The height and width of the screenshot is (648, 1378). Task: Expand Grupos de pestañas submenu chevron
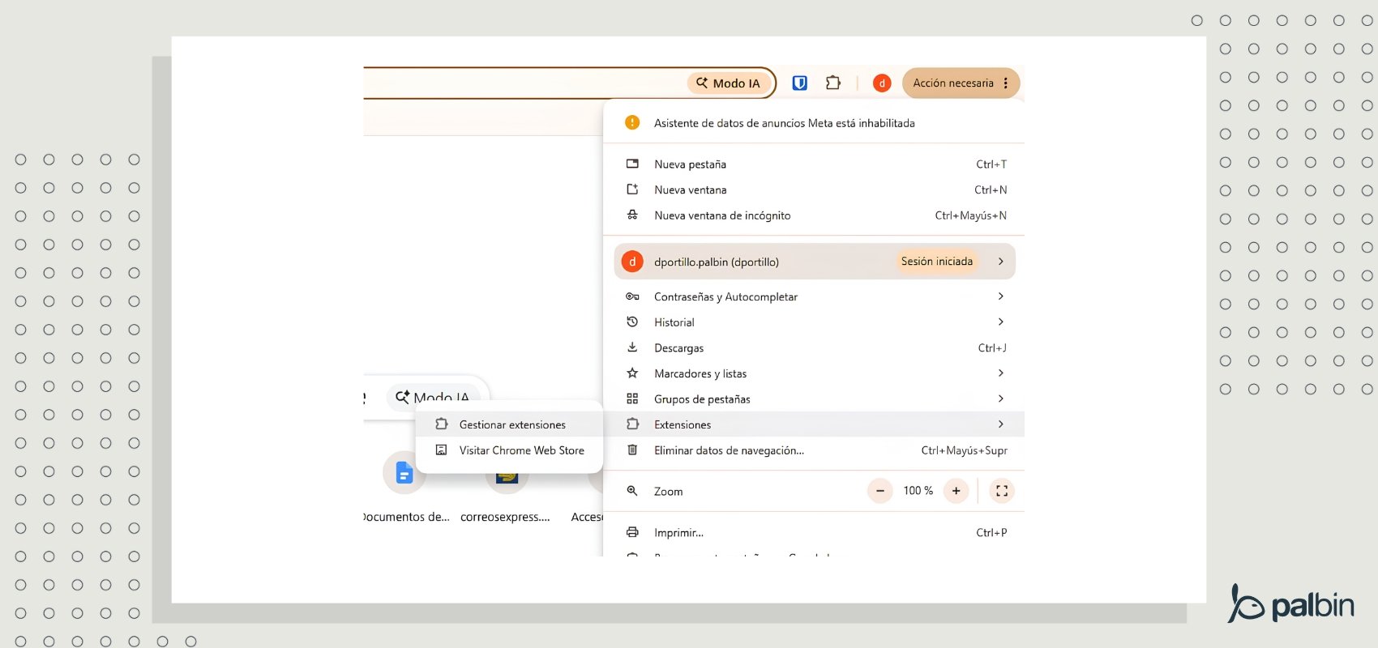coord(1001,399)
